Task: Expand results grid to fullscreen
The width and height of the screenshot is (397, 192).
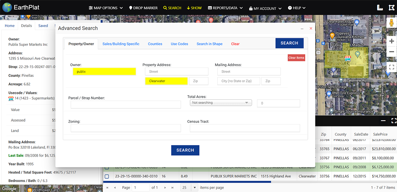Action: [394, 121]
